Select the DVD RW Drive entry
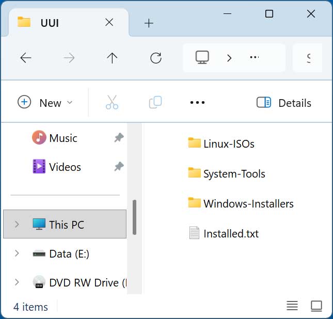This screenshot has height=319, width=333. [88, 283]
